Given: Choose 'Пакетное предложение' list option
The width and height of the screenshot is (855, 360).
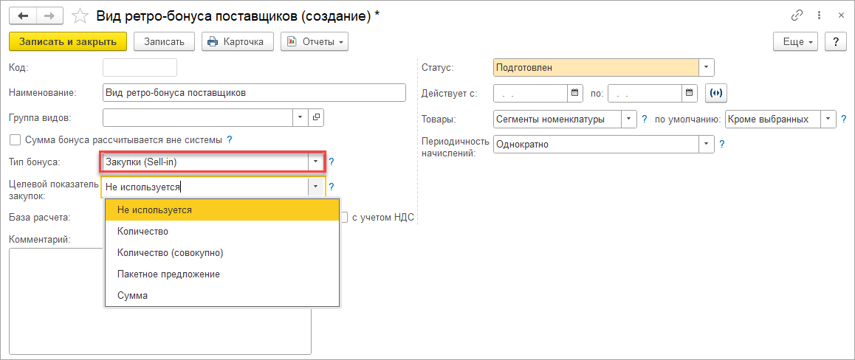Looking at the screenshot, I should pos(168,274).
